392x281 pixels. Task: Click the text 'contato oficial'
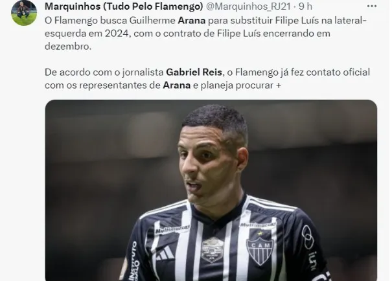[338, 72]
